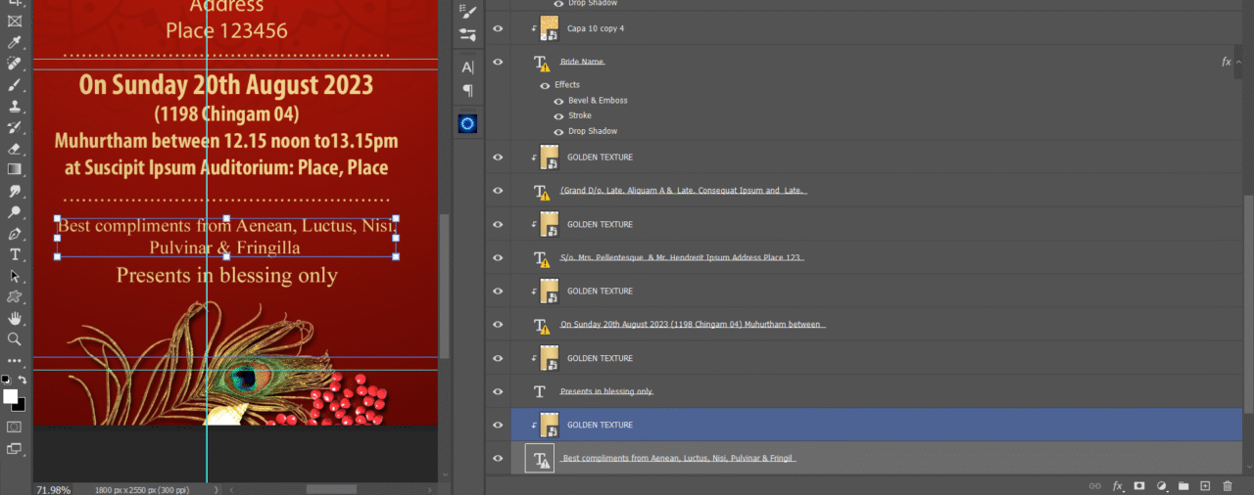Add a layer mask
Viewport: 1254px width, 495px height.
[x=1139, y=485]
